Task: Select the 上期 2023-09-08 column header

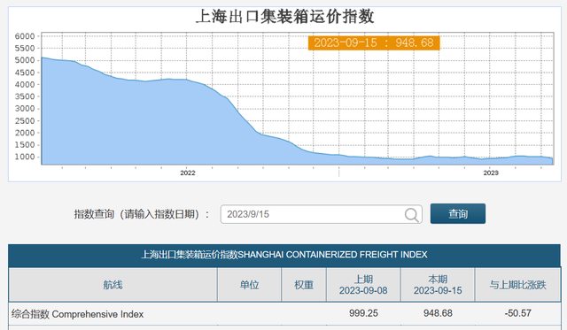Action: click(363, 285)
